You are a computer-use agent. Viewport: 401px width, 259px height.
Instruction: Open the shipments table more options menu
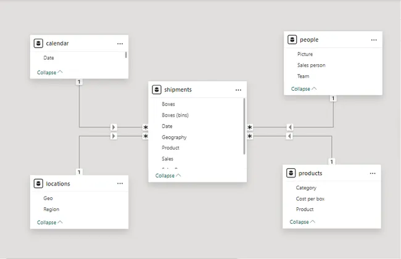tap(238, 90)
